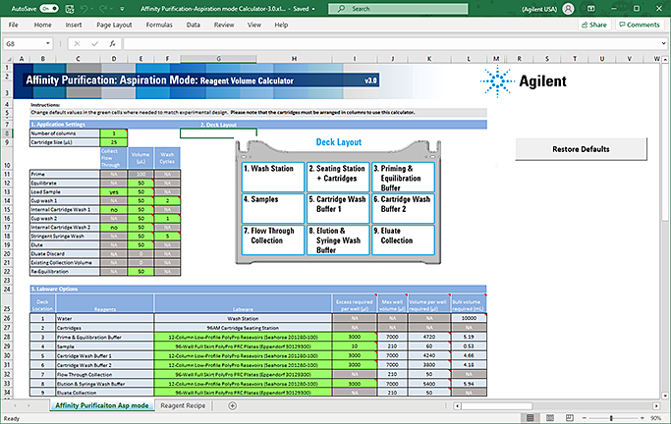Expand the formula bar with chevron
The height and width of the screenshot is (424, 671).
(663, 43)
